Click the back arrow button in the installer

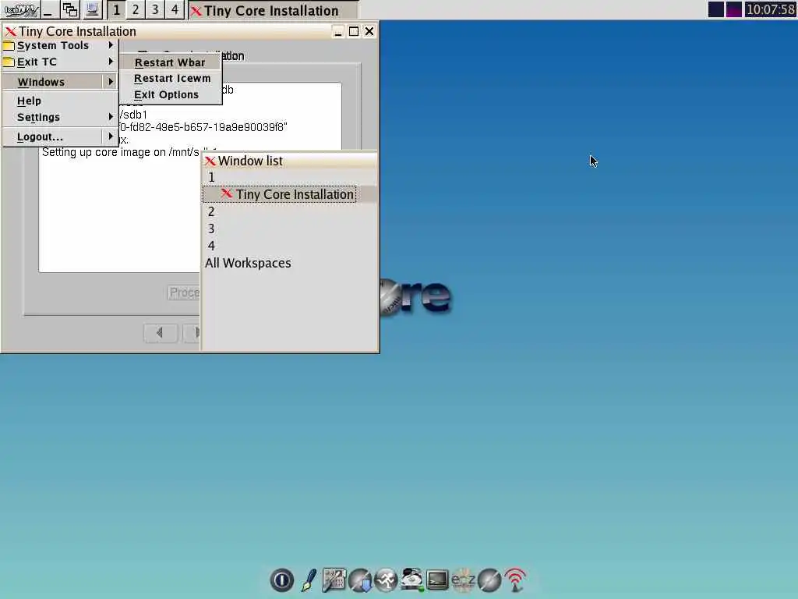(161, 333)
